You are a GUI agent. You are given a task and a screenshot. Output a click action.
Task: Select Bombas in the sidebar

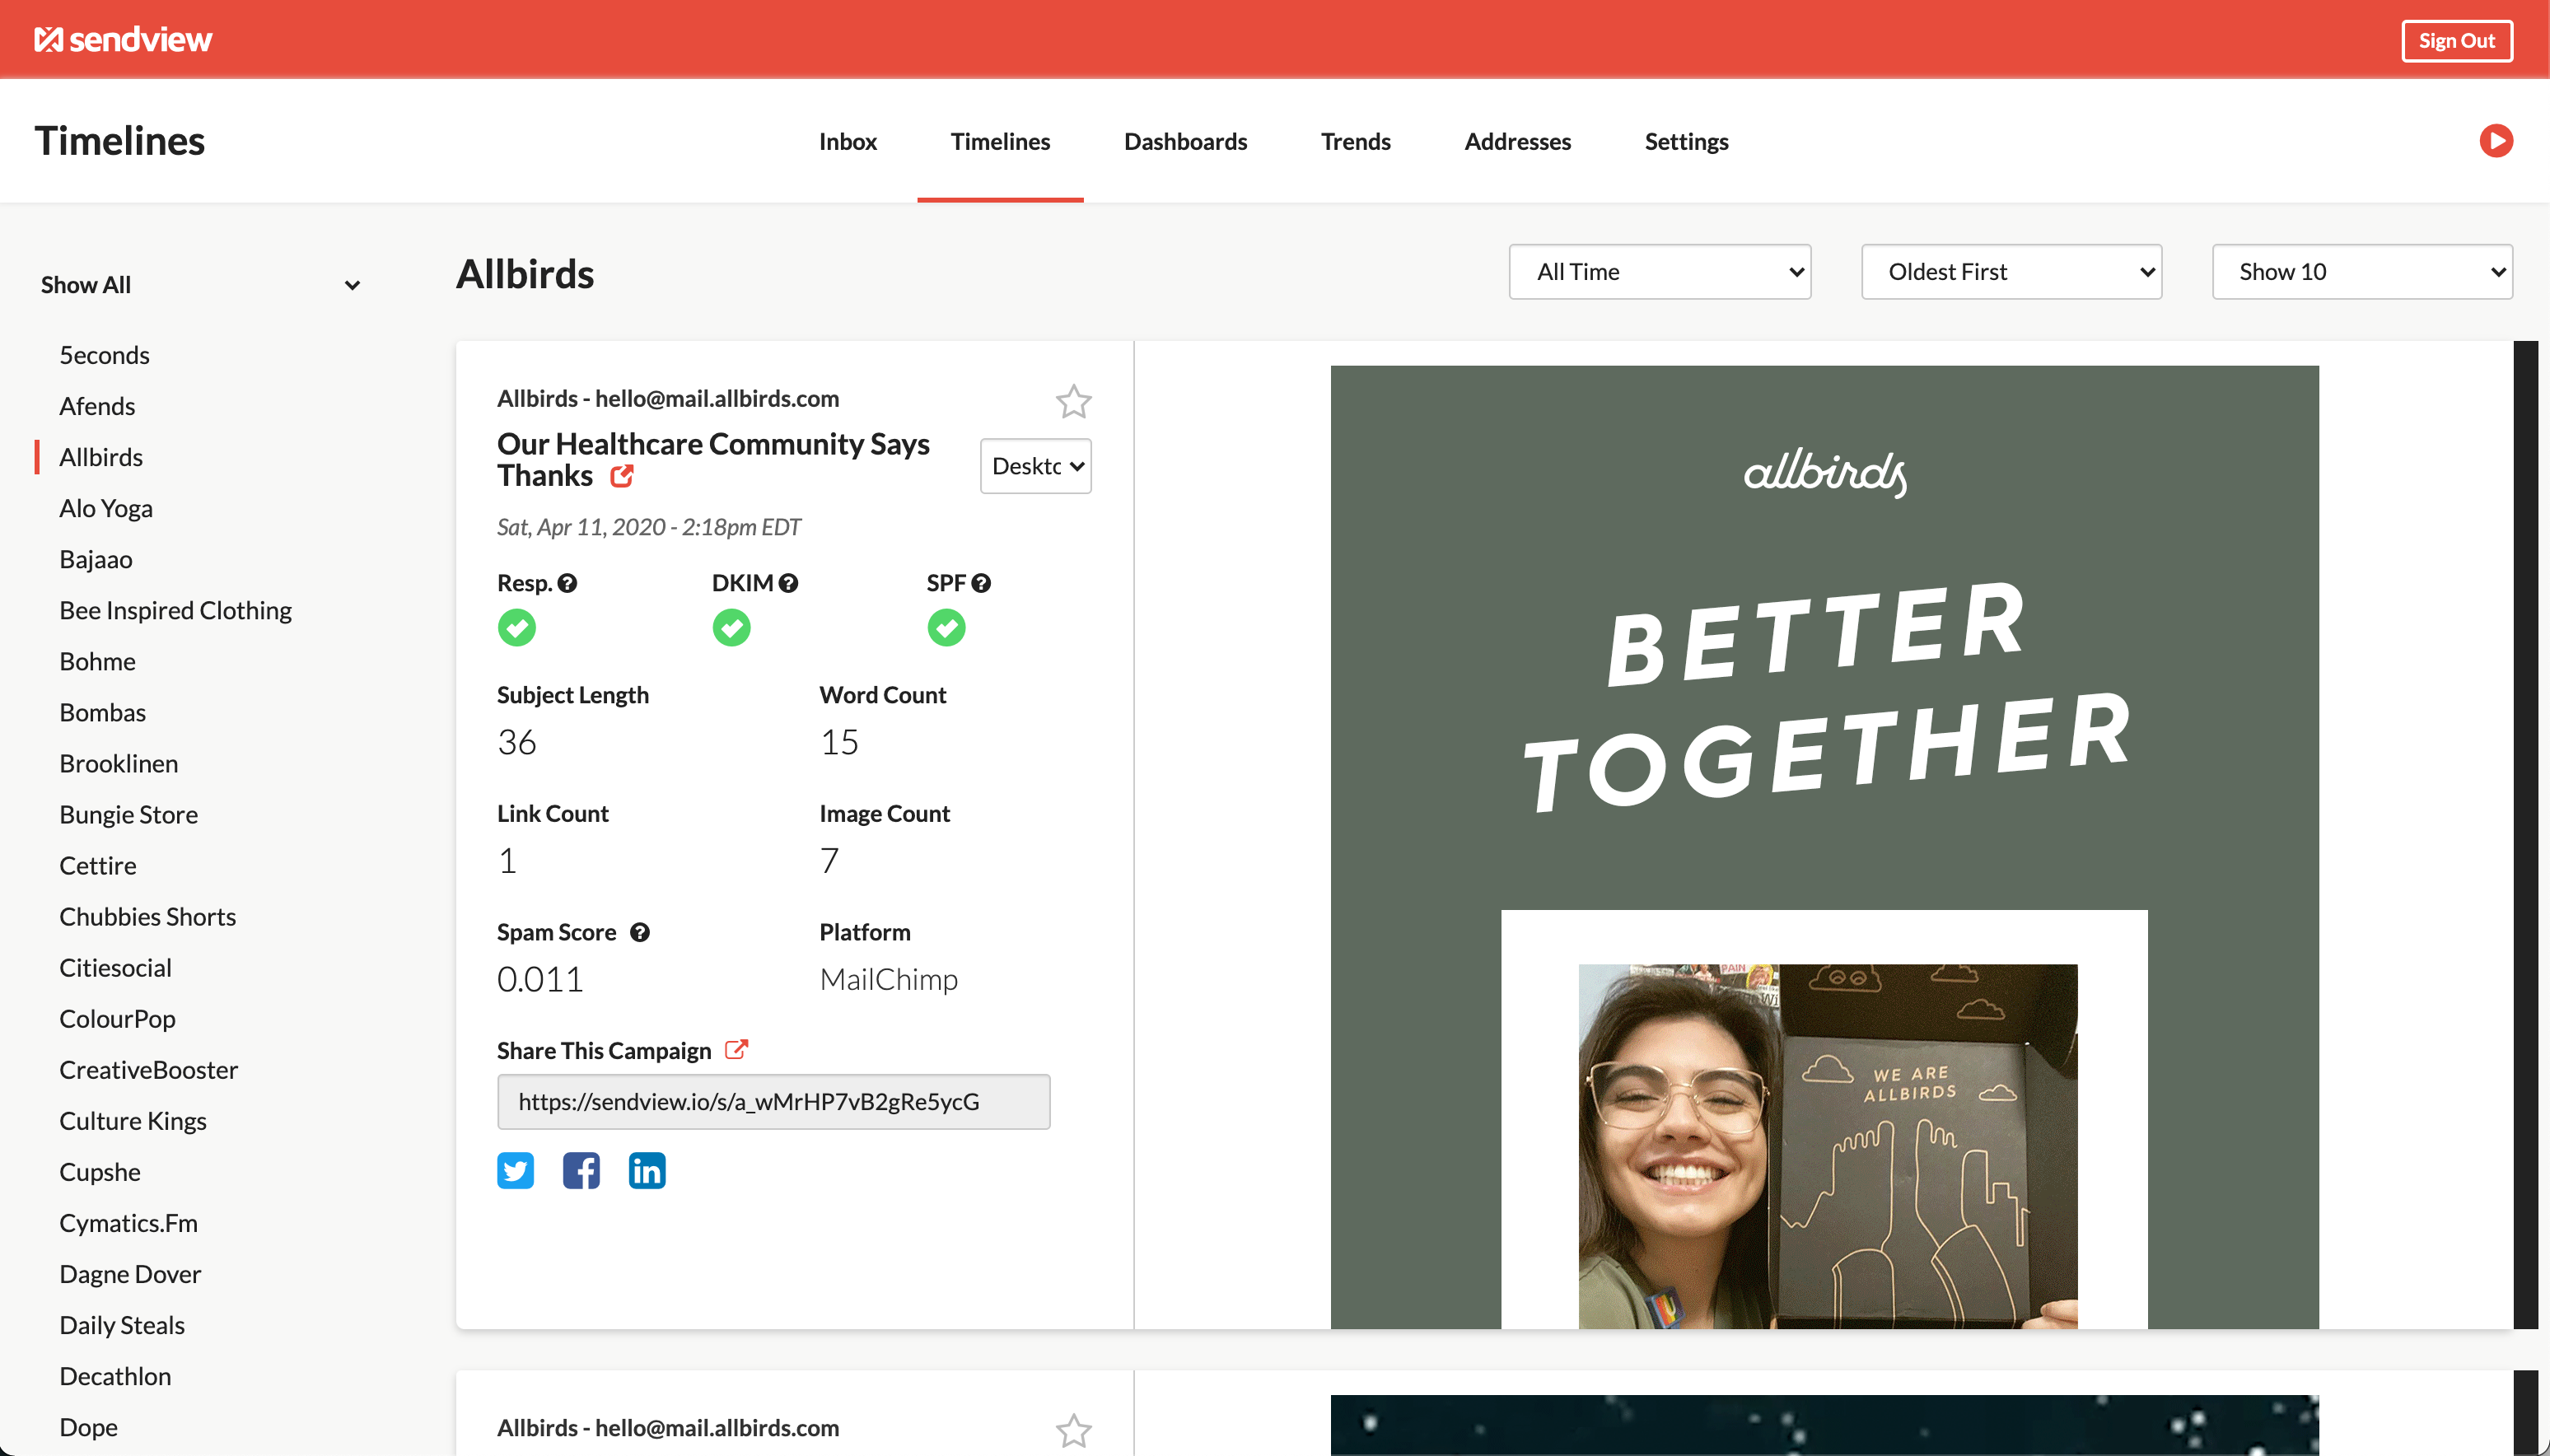pos(102,712)
